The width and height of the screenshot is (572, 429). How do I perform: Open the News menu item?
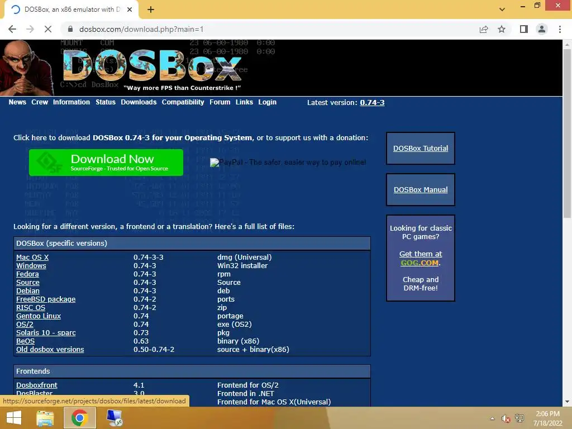(x=17, y=102)
